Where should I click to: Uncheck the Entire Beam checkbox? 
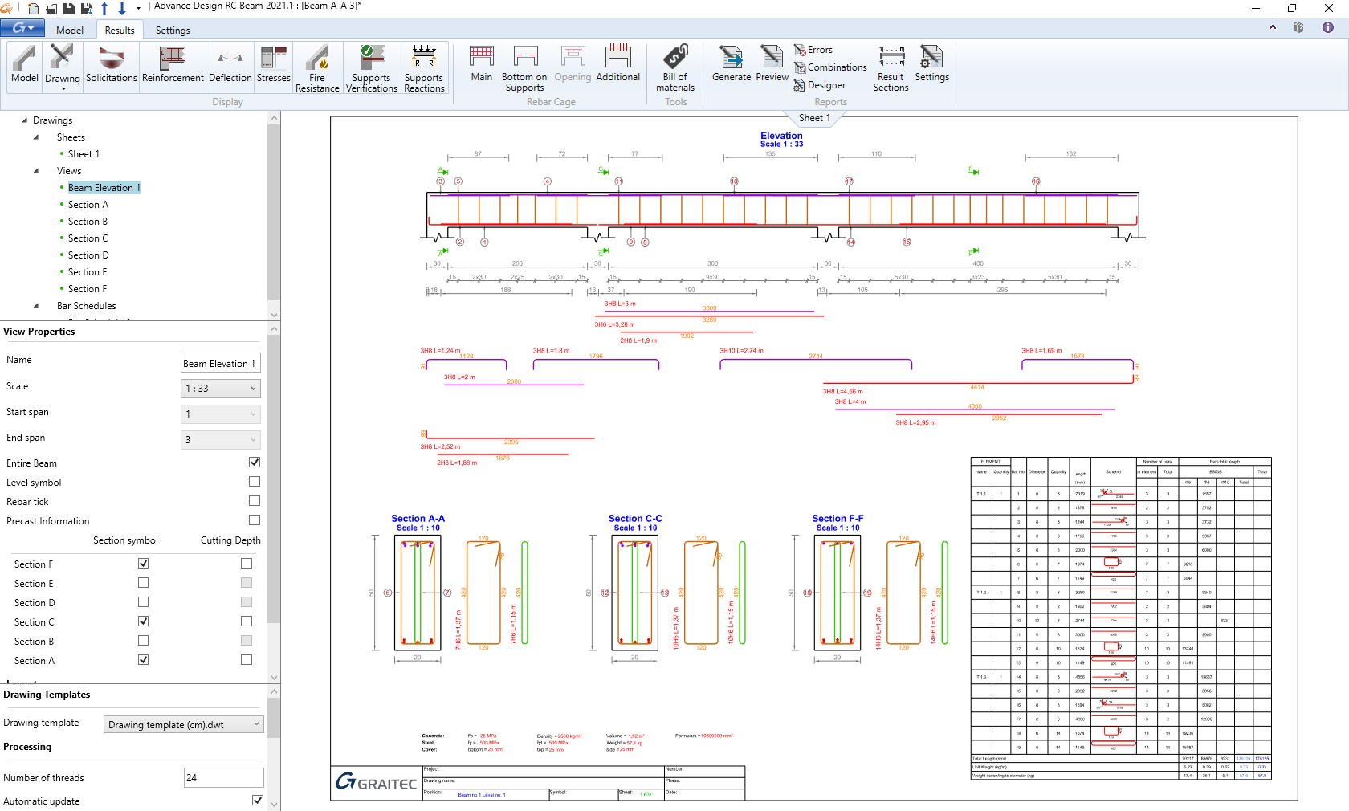click(255, 463)
